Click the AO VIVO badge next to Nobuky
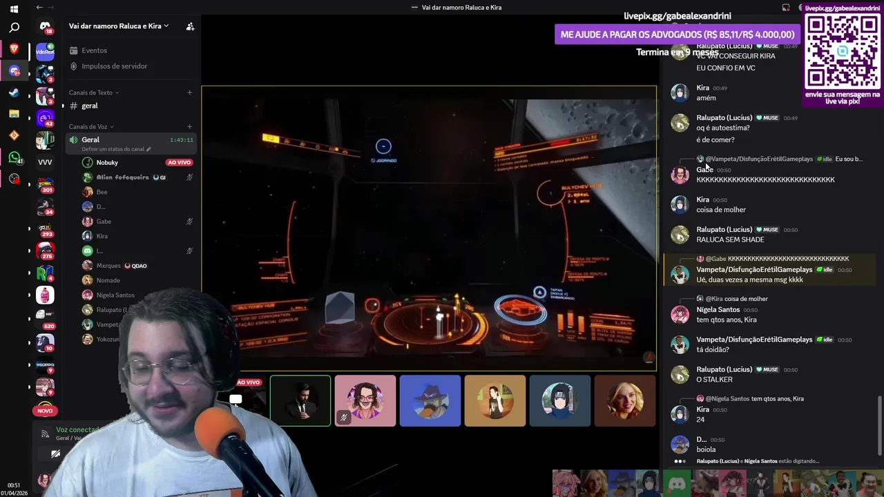884x497 pixels. tap(179, 162)
